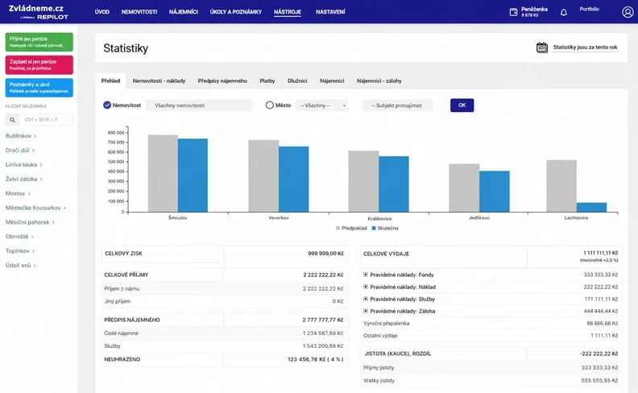Expand Pravidelné náklady: Náklad row
This screenshot has height=393, width=638.
pos(366,287)
